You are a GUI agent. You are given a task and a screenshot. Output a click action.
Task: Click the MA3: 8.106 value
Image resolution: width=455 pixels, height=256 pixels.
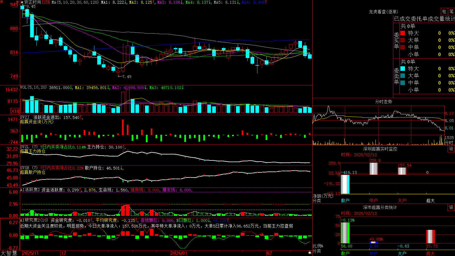click(170, 2)
